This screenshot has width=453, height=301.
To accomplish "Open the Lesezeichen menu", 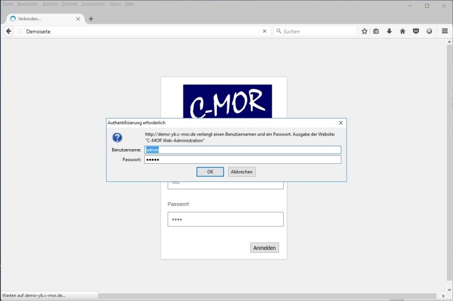I will point(93,4).
